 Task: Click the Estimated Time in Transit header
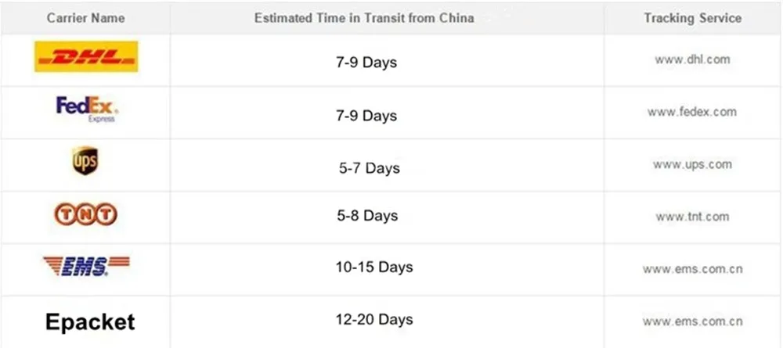[364, 19]
